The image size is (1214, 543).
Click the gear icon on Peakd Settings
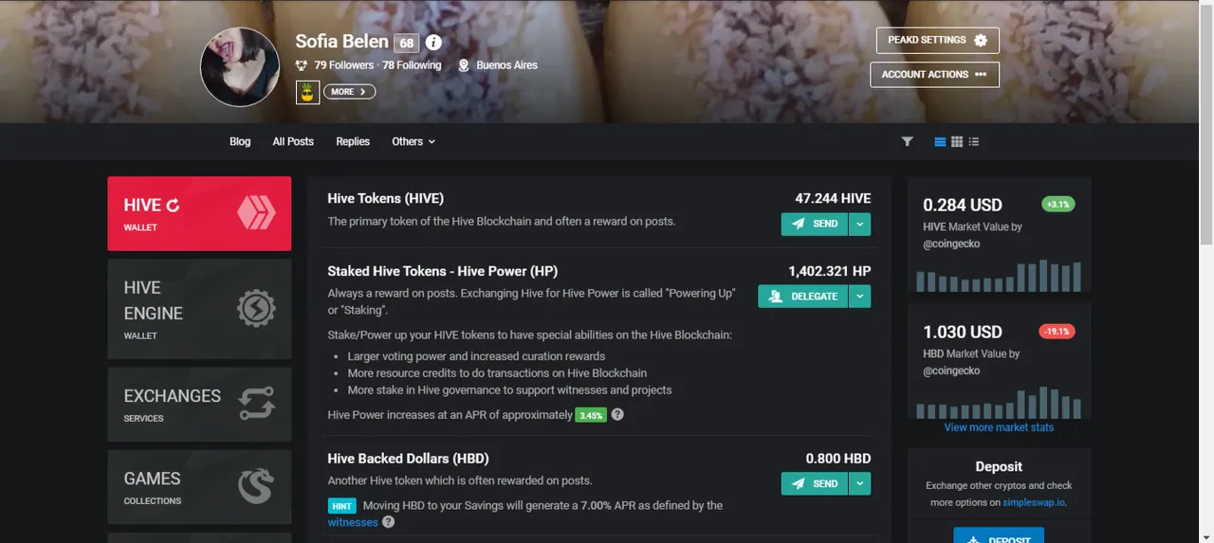click(981, 40)
